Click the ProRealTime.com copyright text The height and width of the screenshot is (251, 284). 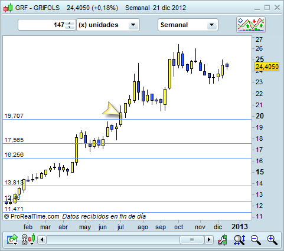click(31, 216)
